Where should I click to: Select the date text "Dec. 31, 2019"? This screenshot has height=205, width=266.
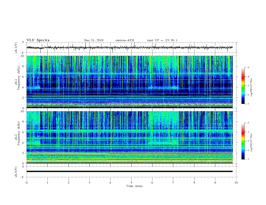(x=94, y=40)
